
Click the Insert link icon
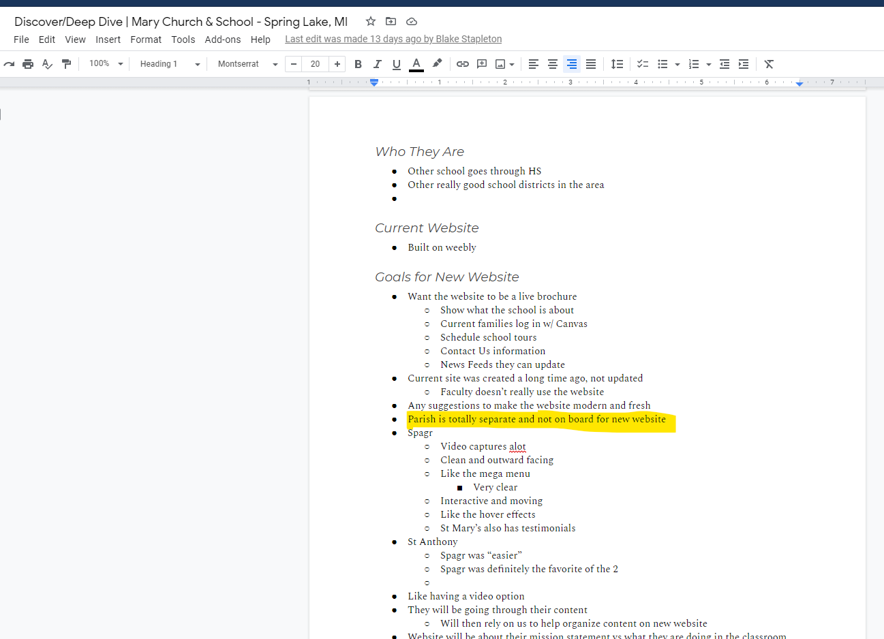[463, 64]
